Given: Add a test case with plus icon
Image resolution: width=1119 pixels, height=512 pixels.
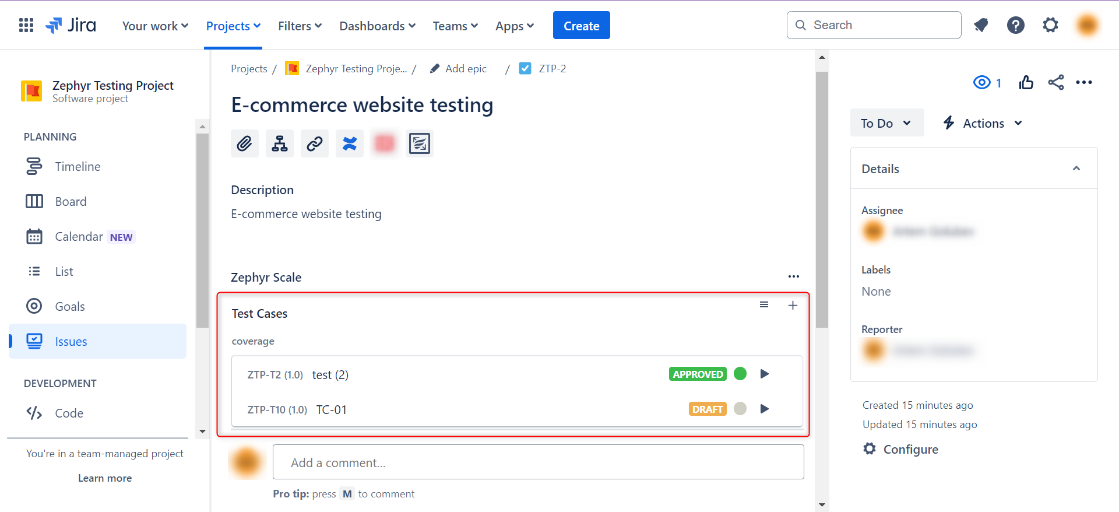Looking at the screenshot, I should [793, 306].
